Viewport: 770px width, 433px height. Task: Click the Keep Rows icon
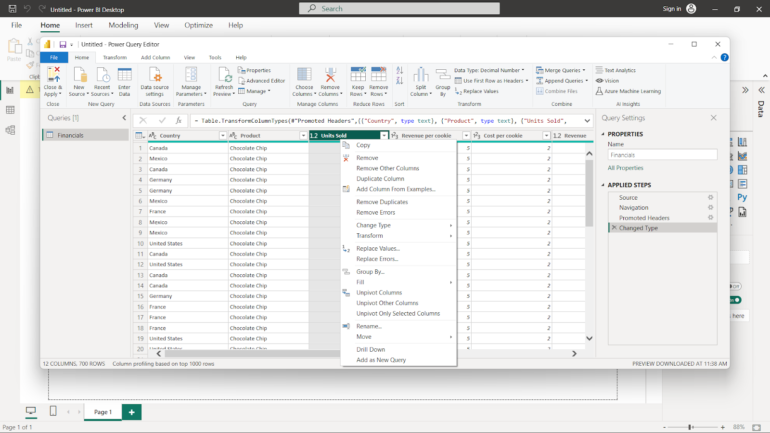click(358, 75)
